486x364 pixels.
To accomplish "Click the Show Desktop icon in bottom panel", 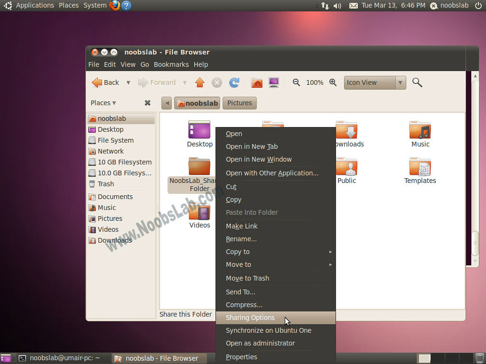I will tap(6, 358).
